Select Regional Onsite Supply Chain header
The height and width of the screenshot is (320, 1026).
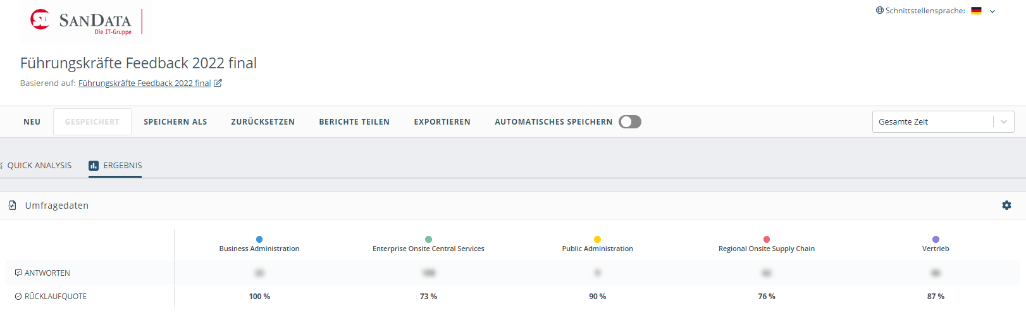coord(767,249)
